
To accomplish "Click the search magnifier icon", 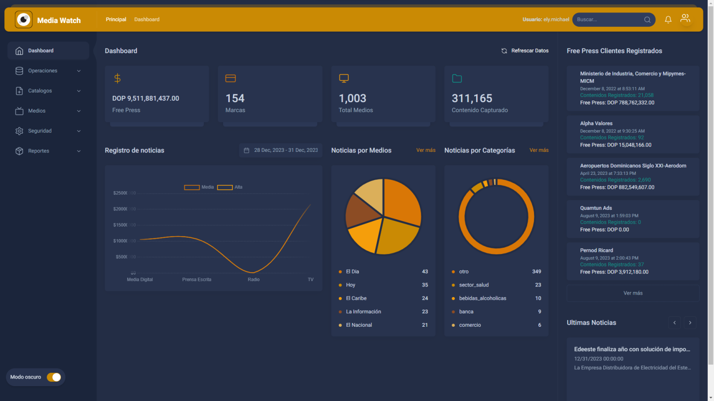I will (x=647, y=20).
